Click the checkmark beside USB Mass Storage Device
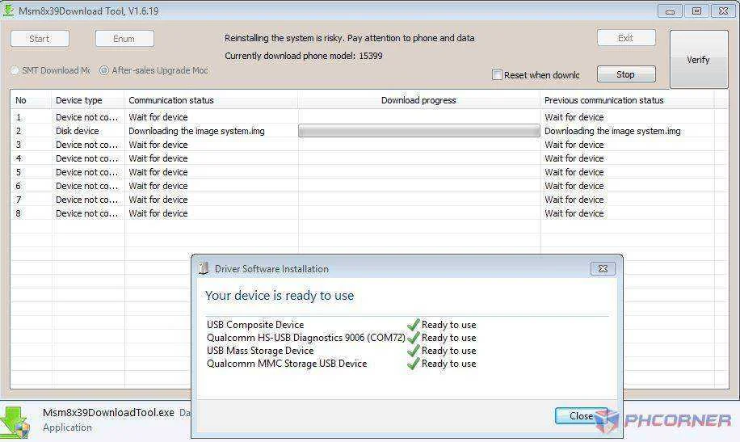This screenshot has width=740, height=442. (x=413, y=351)
